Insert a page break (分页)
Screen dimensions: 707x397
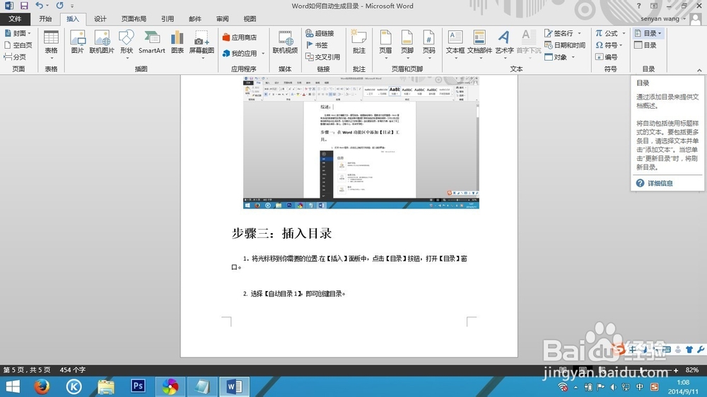pos(15,57)
